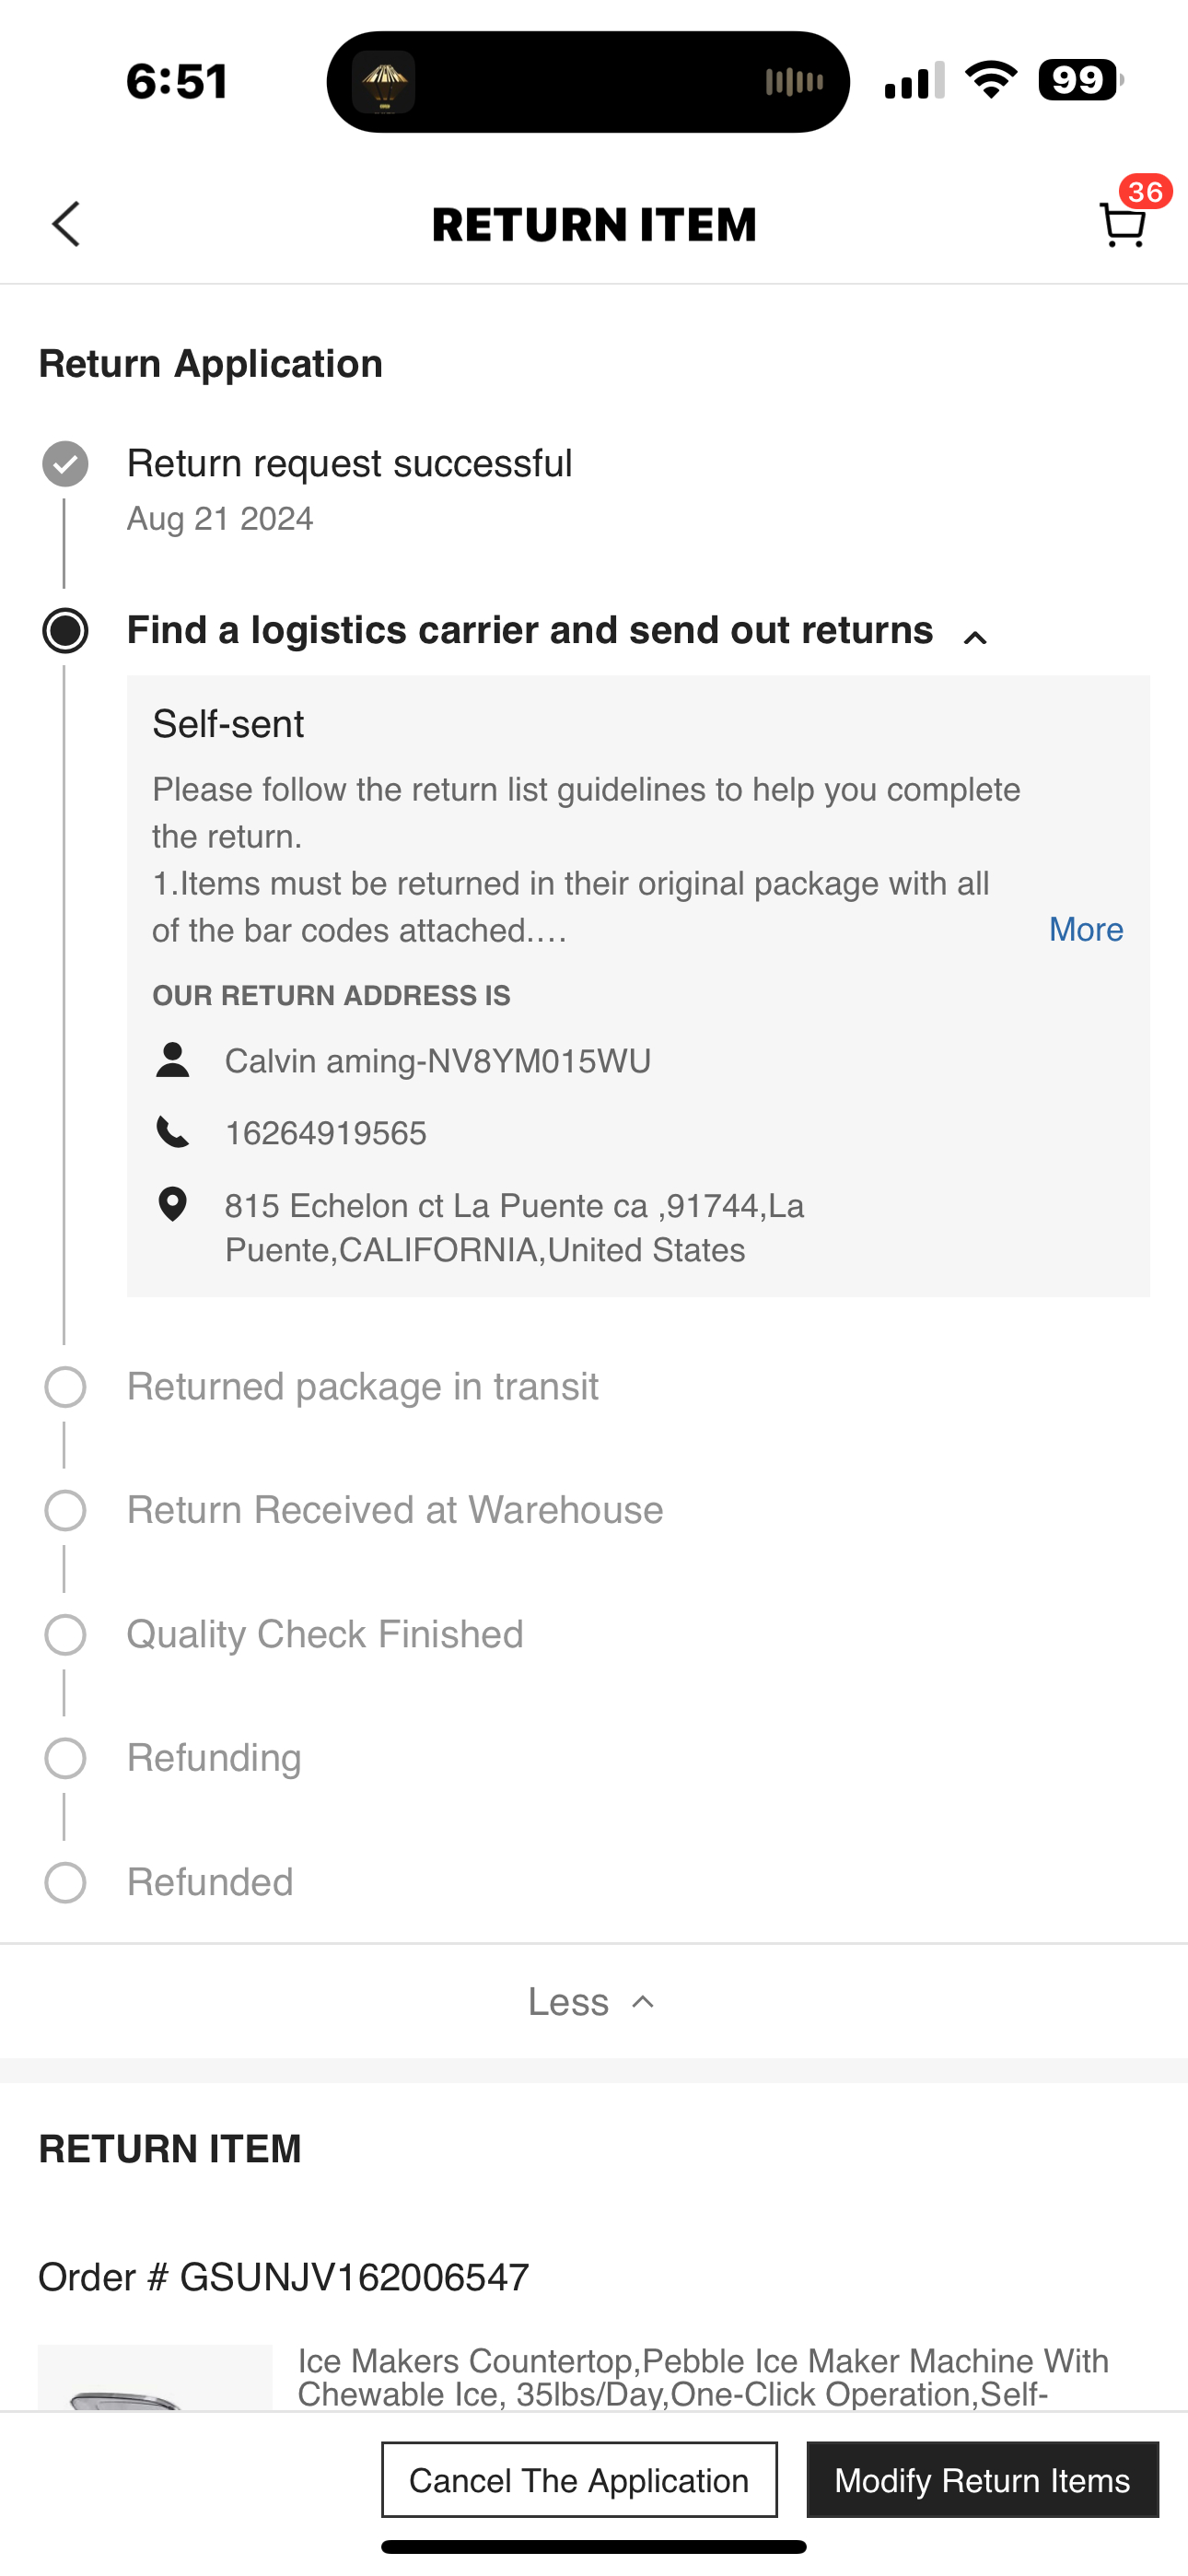The width and height of the screenshot is (1188, 2576).
Task: Expand return guidelines via the More link
Action: (x=1085, y=929)
